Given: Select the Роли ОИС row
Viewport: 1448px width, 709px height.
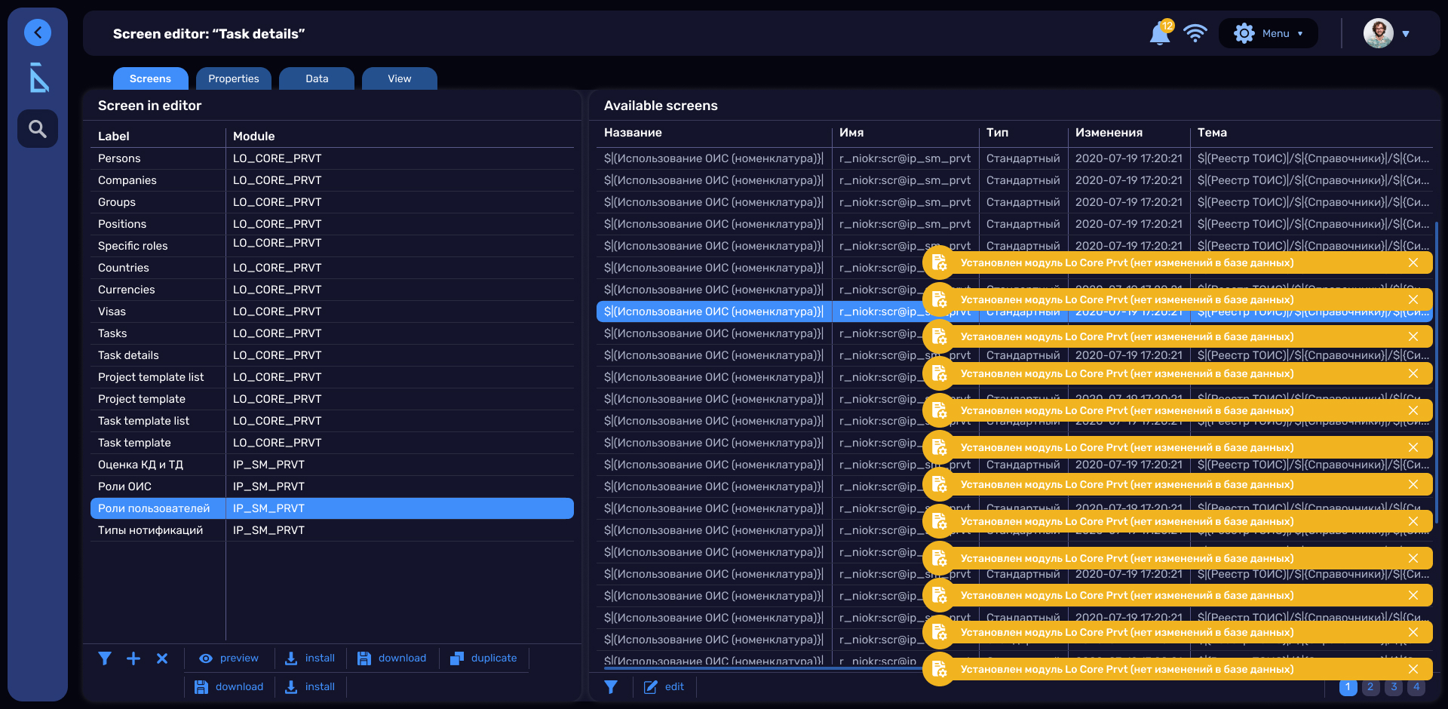Looking at the screenshot, I should tap(332, 486).
